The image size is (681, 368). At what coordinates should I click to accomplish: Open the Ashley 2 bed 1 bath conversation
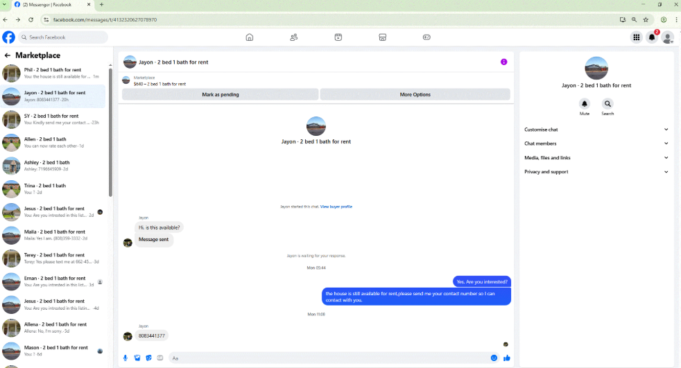53,166
